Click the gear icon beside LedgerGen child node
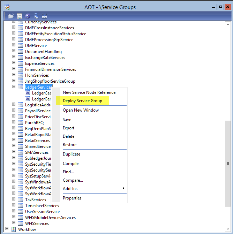 pyautogui.click(x=28, y=99)
